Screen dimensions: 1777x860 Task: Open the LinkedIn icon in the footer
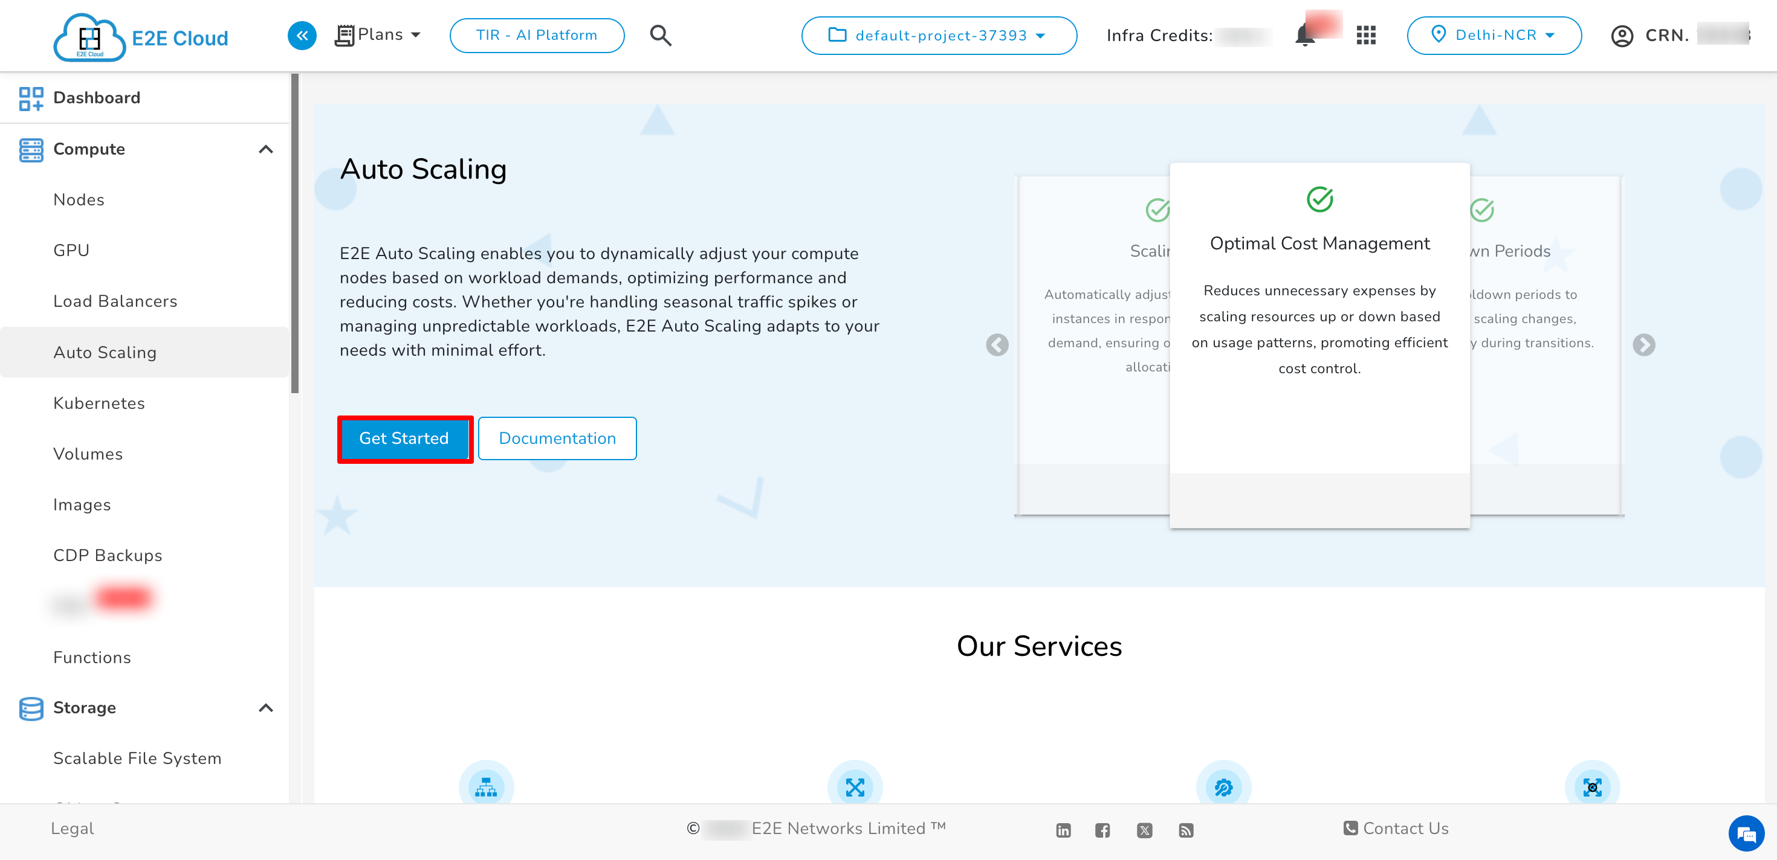1063,830
